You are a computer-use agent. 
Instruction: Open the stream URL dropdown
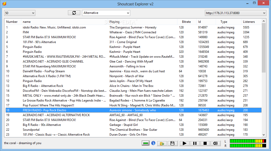point(235,13)
